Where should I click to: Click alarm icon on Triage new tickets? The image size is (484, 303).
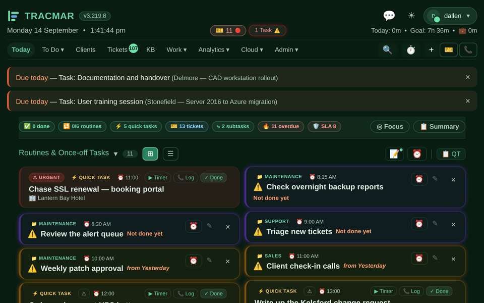coord(419,224)
